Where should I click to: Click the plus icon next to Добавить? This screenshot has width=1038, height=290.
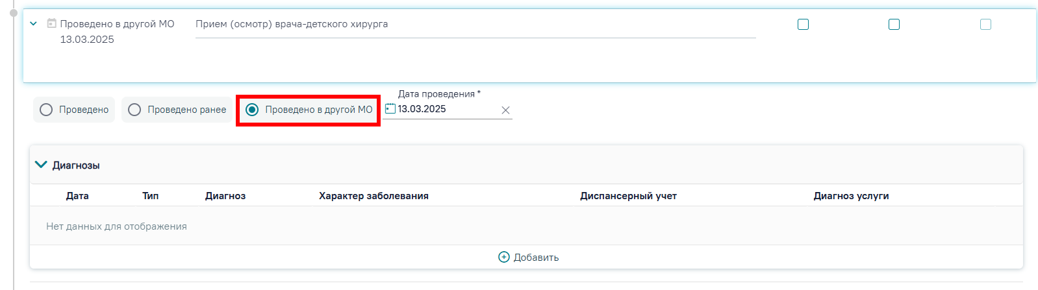(x=503, y=257)
